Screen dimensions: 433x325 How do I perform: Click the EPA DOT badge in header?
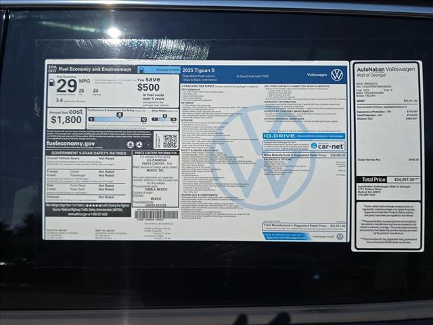point(51,69)
